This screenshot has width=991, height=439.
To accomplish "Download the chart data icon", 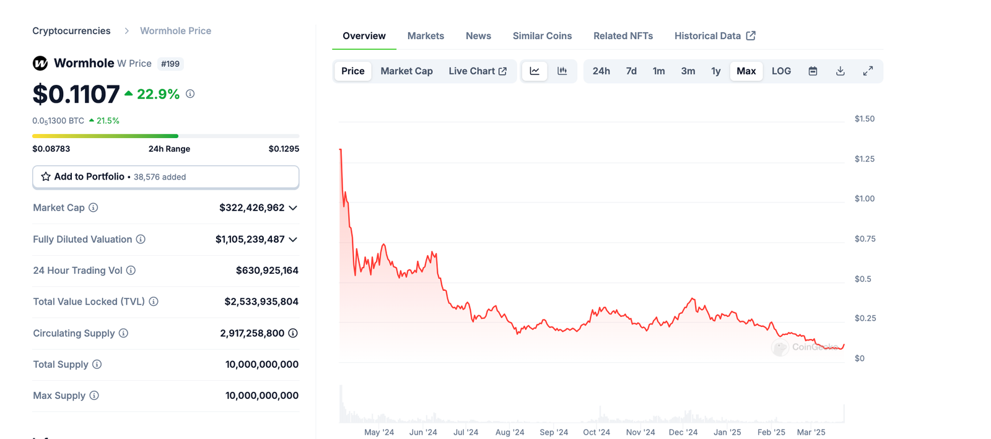I will (x=840, y=71).
